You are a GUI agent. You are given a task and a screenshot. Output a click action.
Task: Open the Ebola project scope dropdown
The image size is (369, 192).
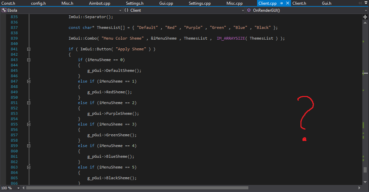[120, 10]
